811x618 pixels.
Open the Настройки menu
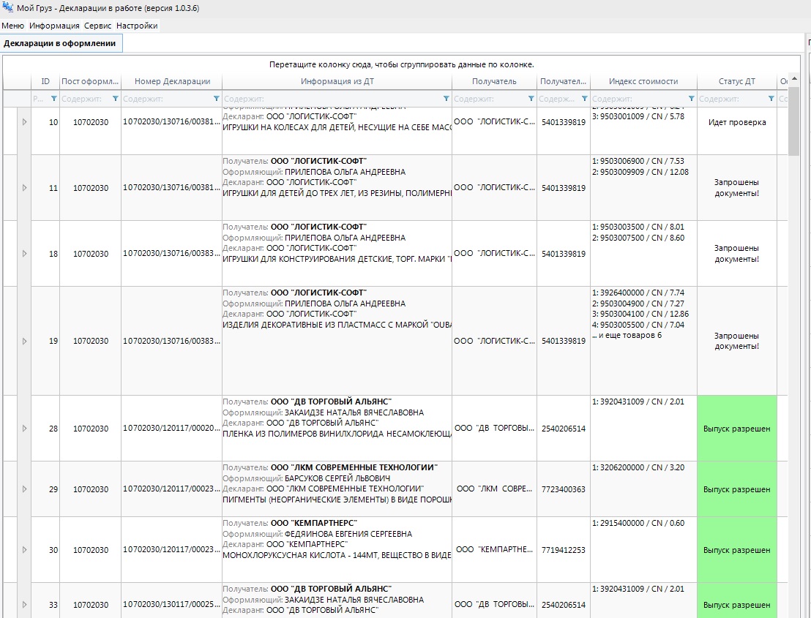(137, 26)
